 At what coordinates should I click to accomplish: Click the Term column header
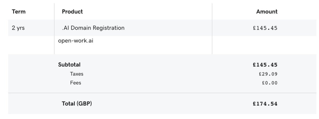(19, 12)
